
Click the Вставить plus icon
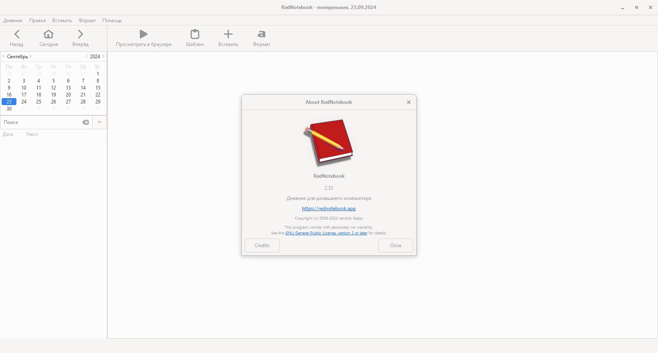click(228, 34)
